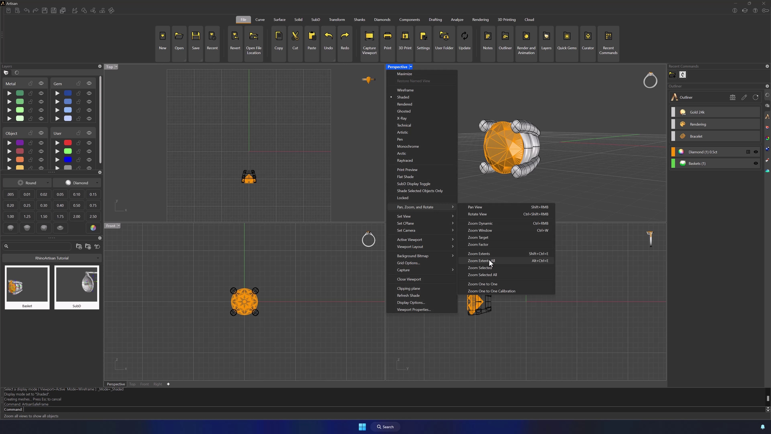Click the Outliner refresh icon
The height and width of the screenshot is (434, 771).
click(x=755, y=97)
